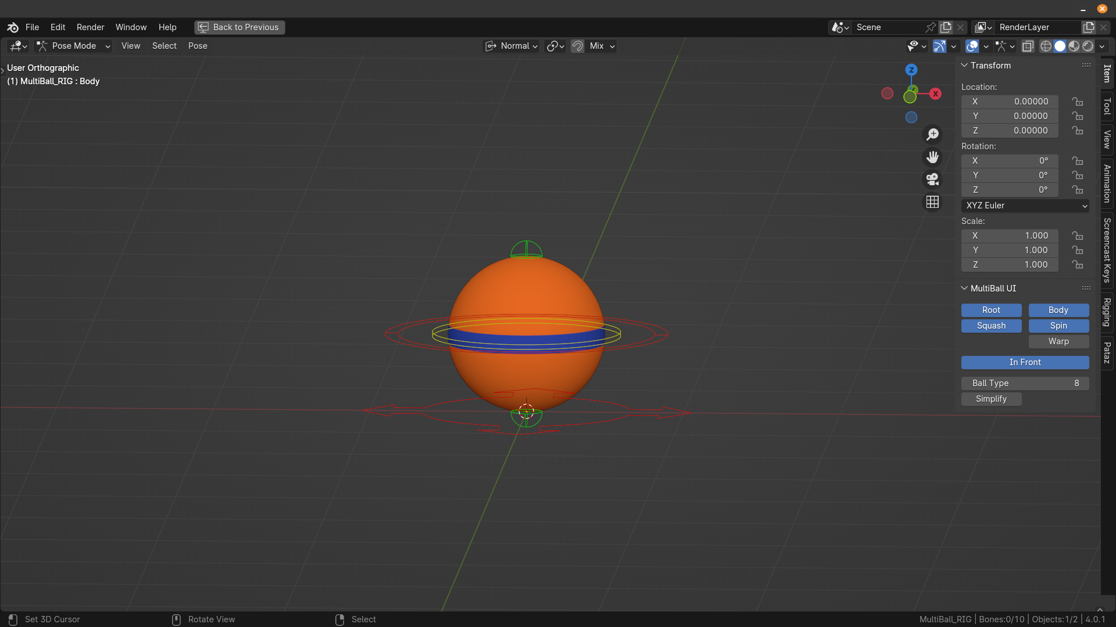
Task: Click the zoom magnifier in the viewport
Action: 932,135
